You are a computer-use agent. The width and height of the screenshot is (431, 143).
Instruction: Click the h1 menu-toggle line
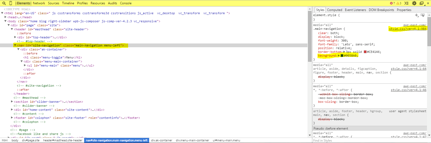[53, 57]
